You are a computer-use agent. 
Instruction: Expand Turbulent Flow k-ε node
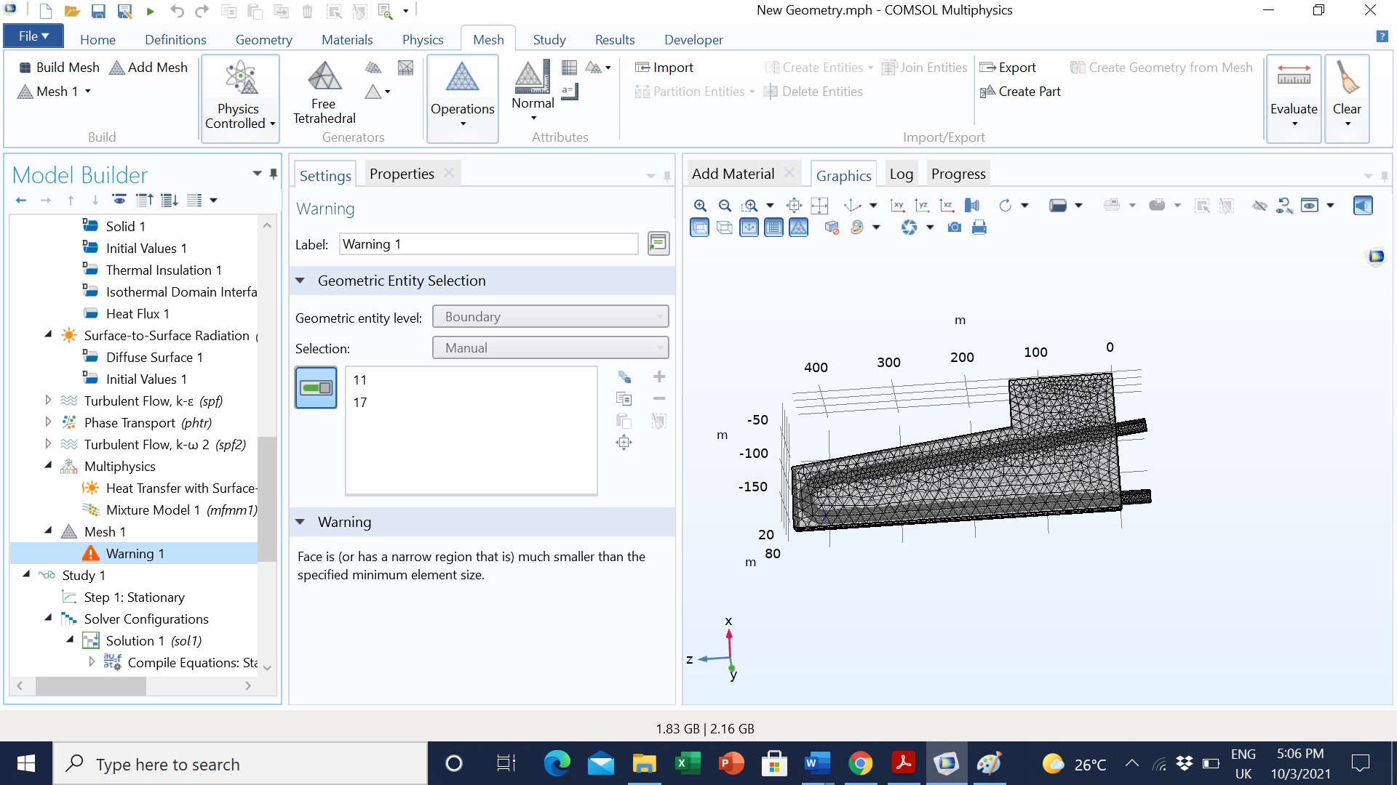point(48,400)
